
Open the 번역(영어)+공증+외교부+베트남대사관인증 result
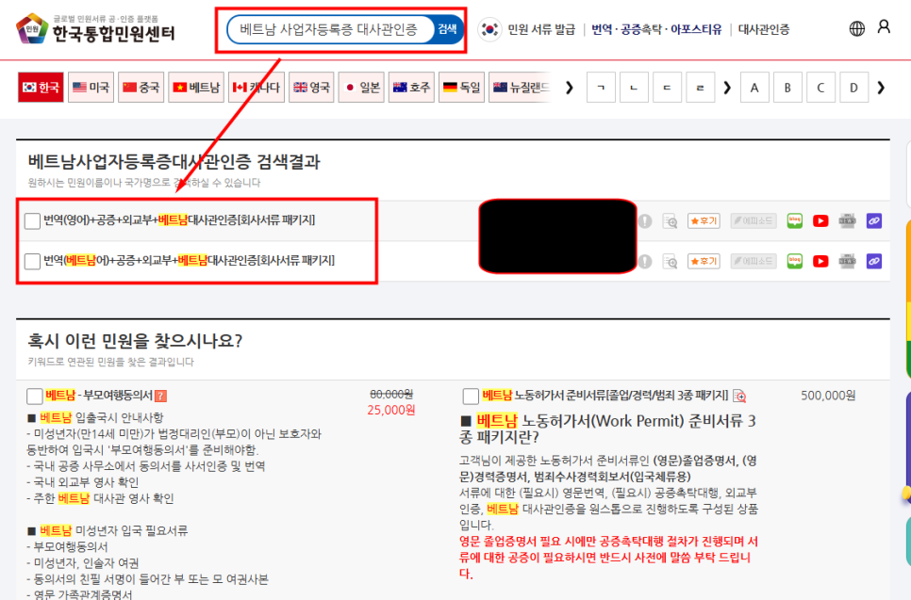179,220
